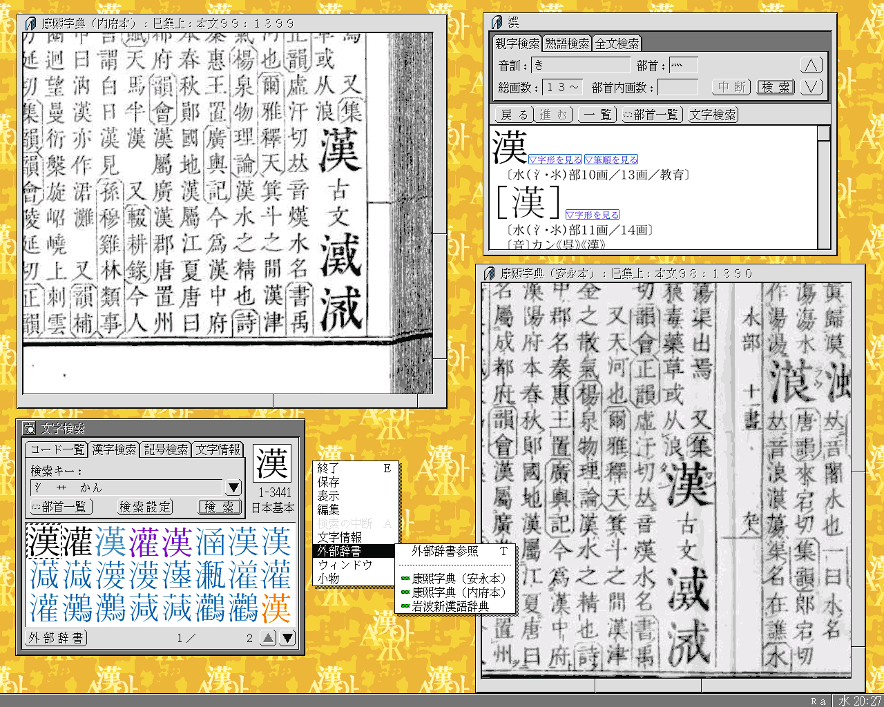Open the 小物 menu entry
The image size is (884, 707).
[355, 579]
